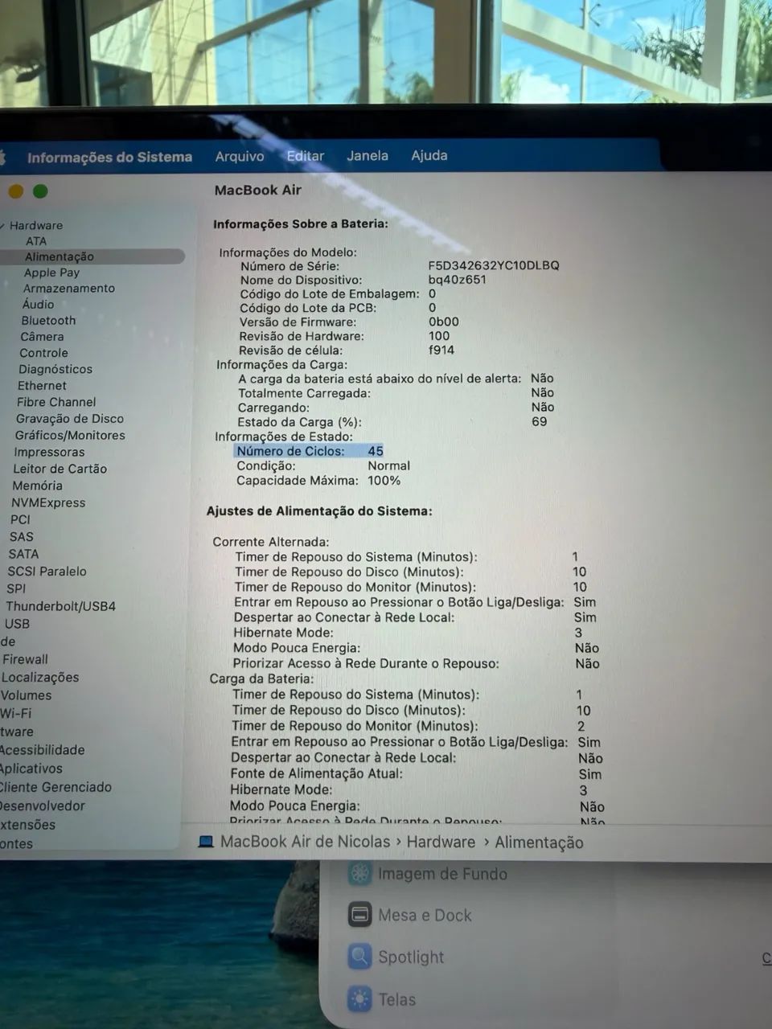Open Spotlight in Settings window
Viewport: 772px width, 1029px height.
click(411, 957)
